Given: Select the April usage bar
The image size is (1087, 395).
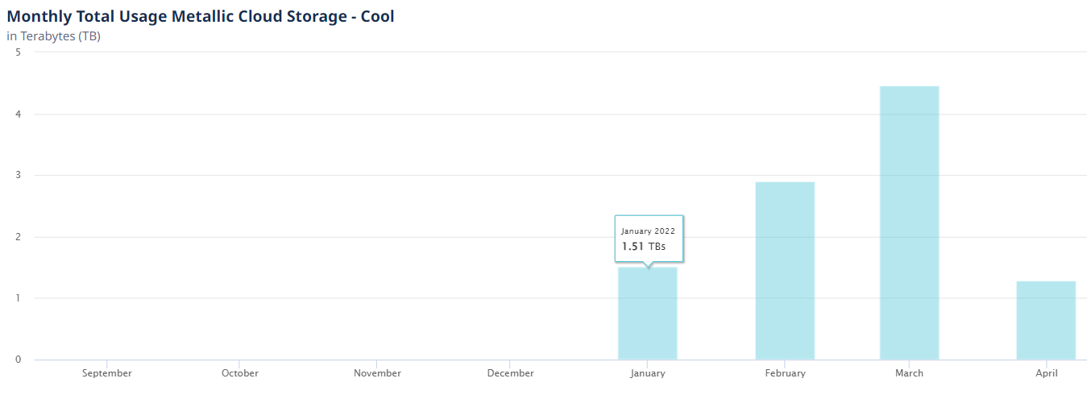Looking at the screenshot, I should (x=1046, y=320).
